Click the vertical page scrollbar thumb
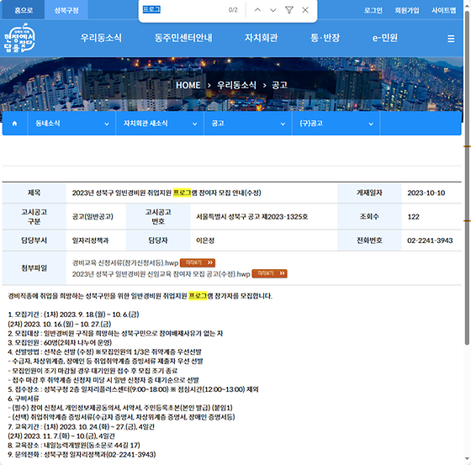Viewport: 471px width, 465px height. (467, 177)
